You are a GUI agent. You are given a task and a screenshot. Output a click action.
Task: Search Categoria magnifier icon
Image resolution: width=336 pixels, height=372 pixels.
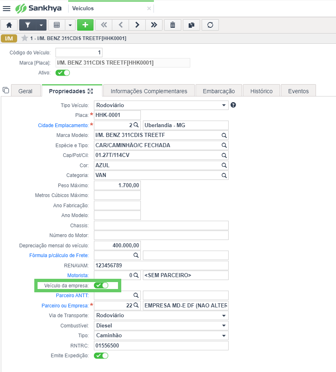tap(224, 175)
